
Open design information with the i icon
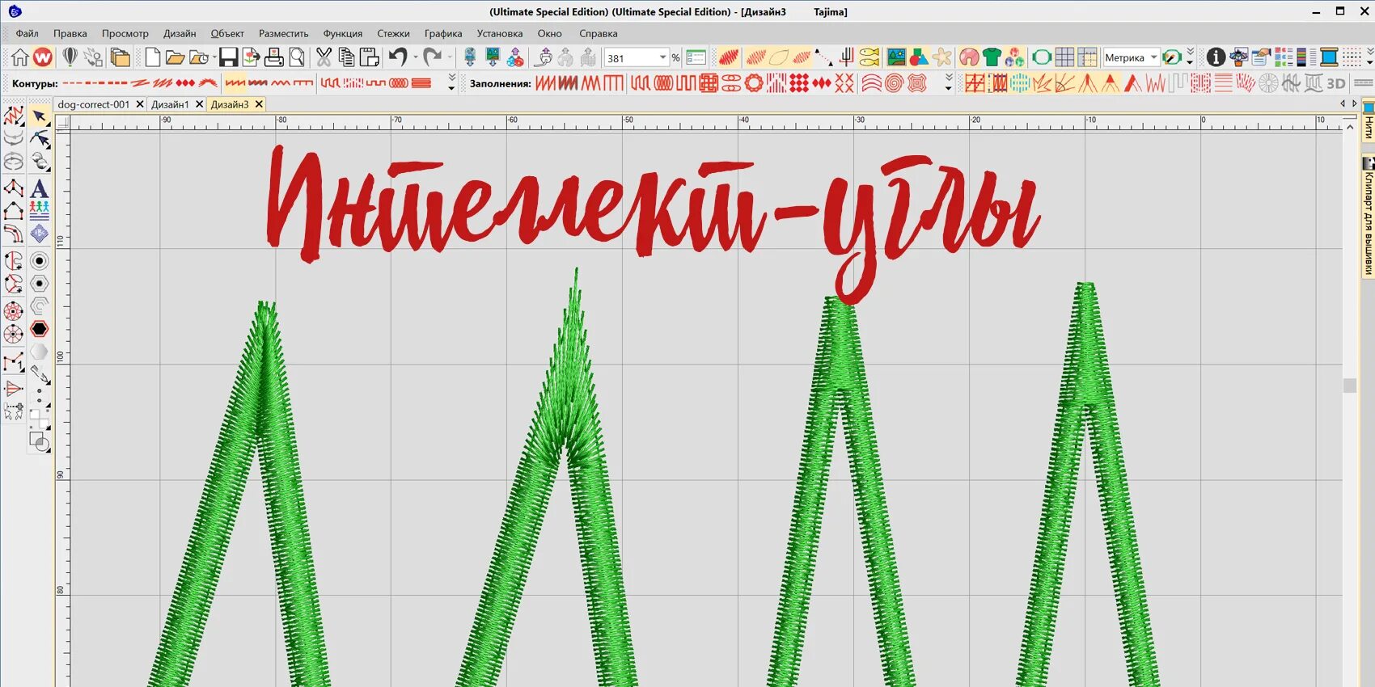click(1215, 57)
